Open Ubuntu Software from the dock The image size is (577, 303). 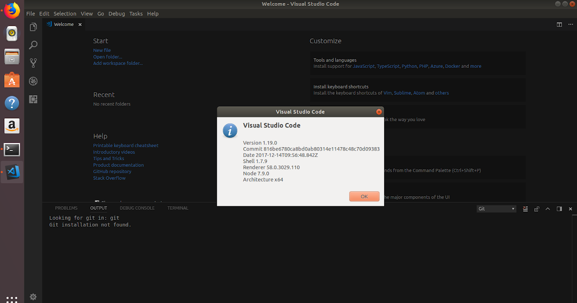click(x=12, y=80)
